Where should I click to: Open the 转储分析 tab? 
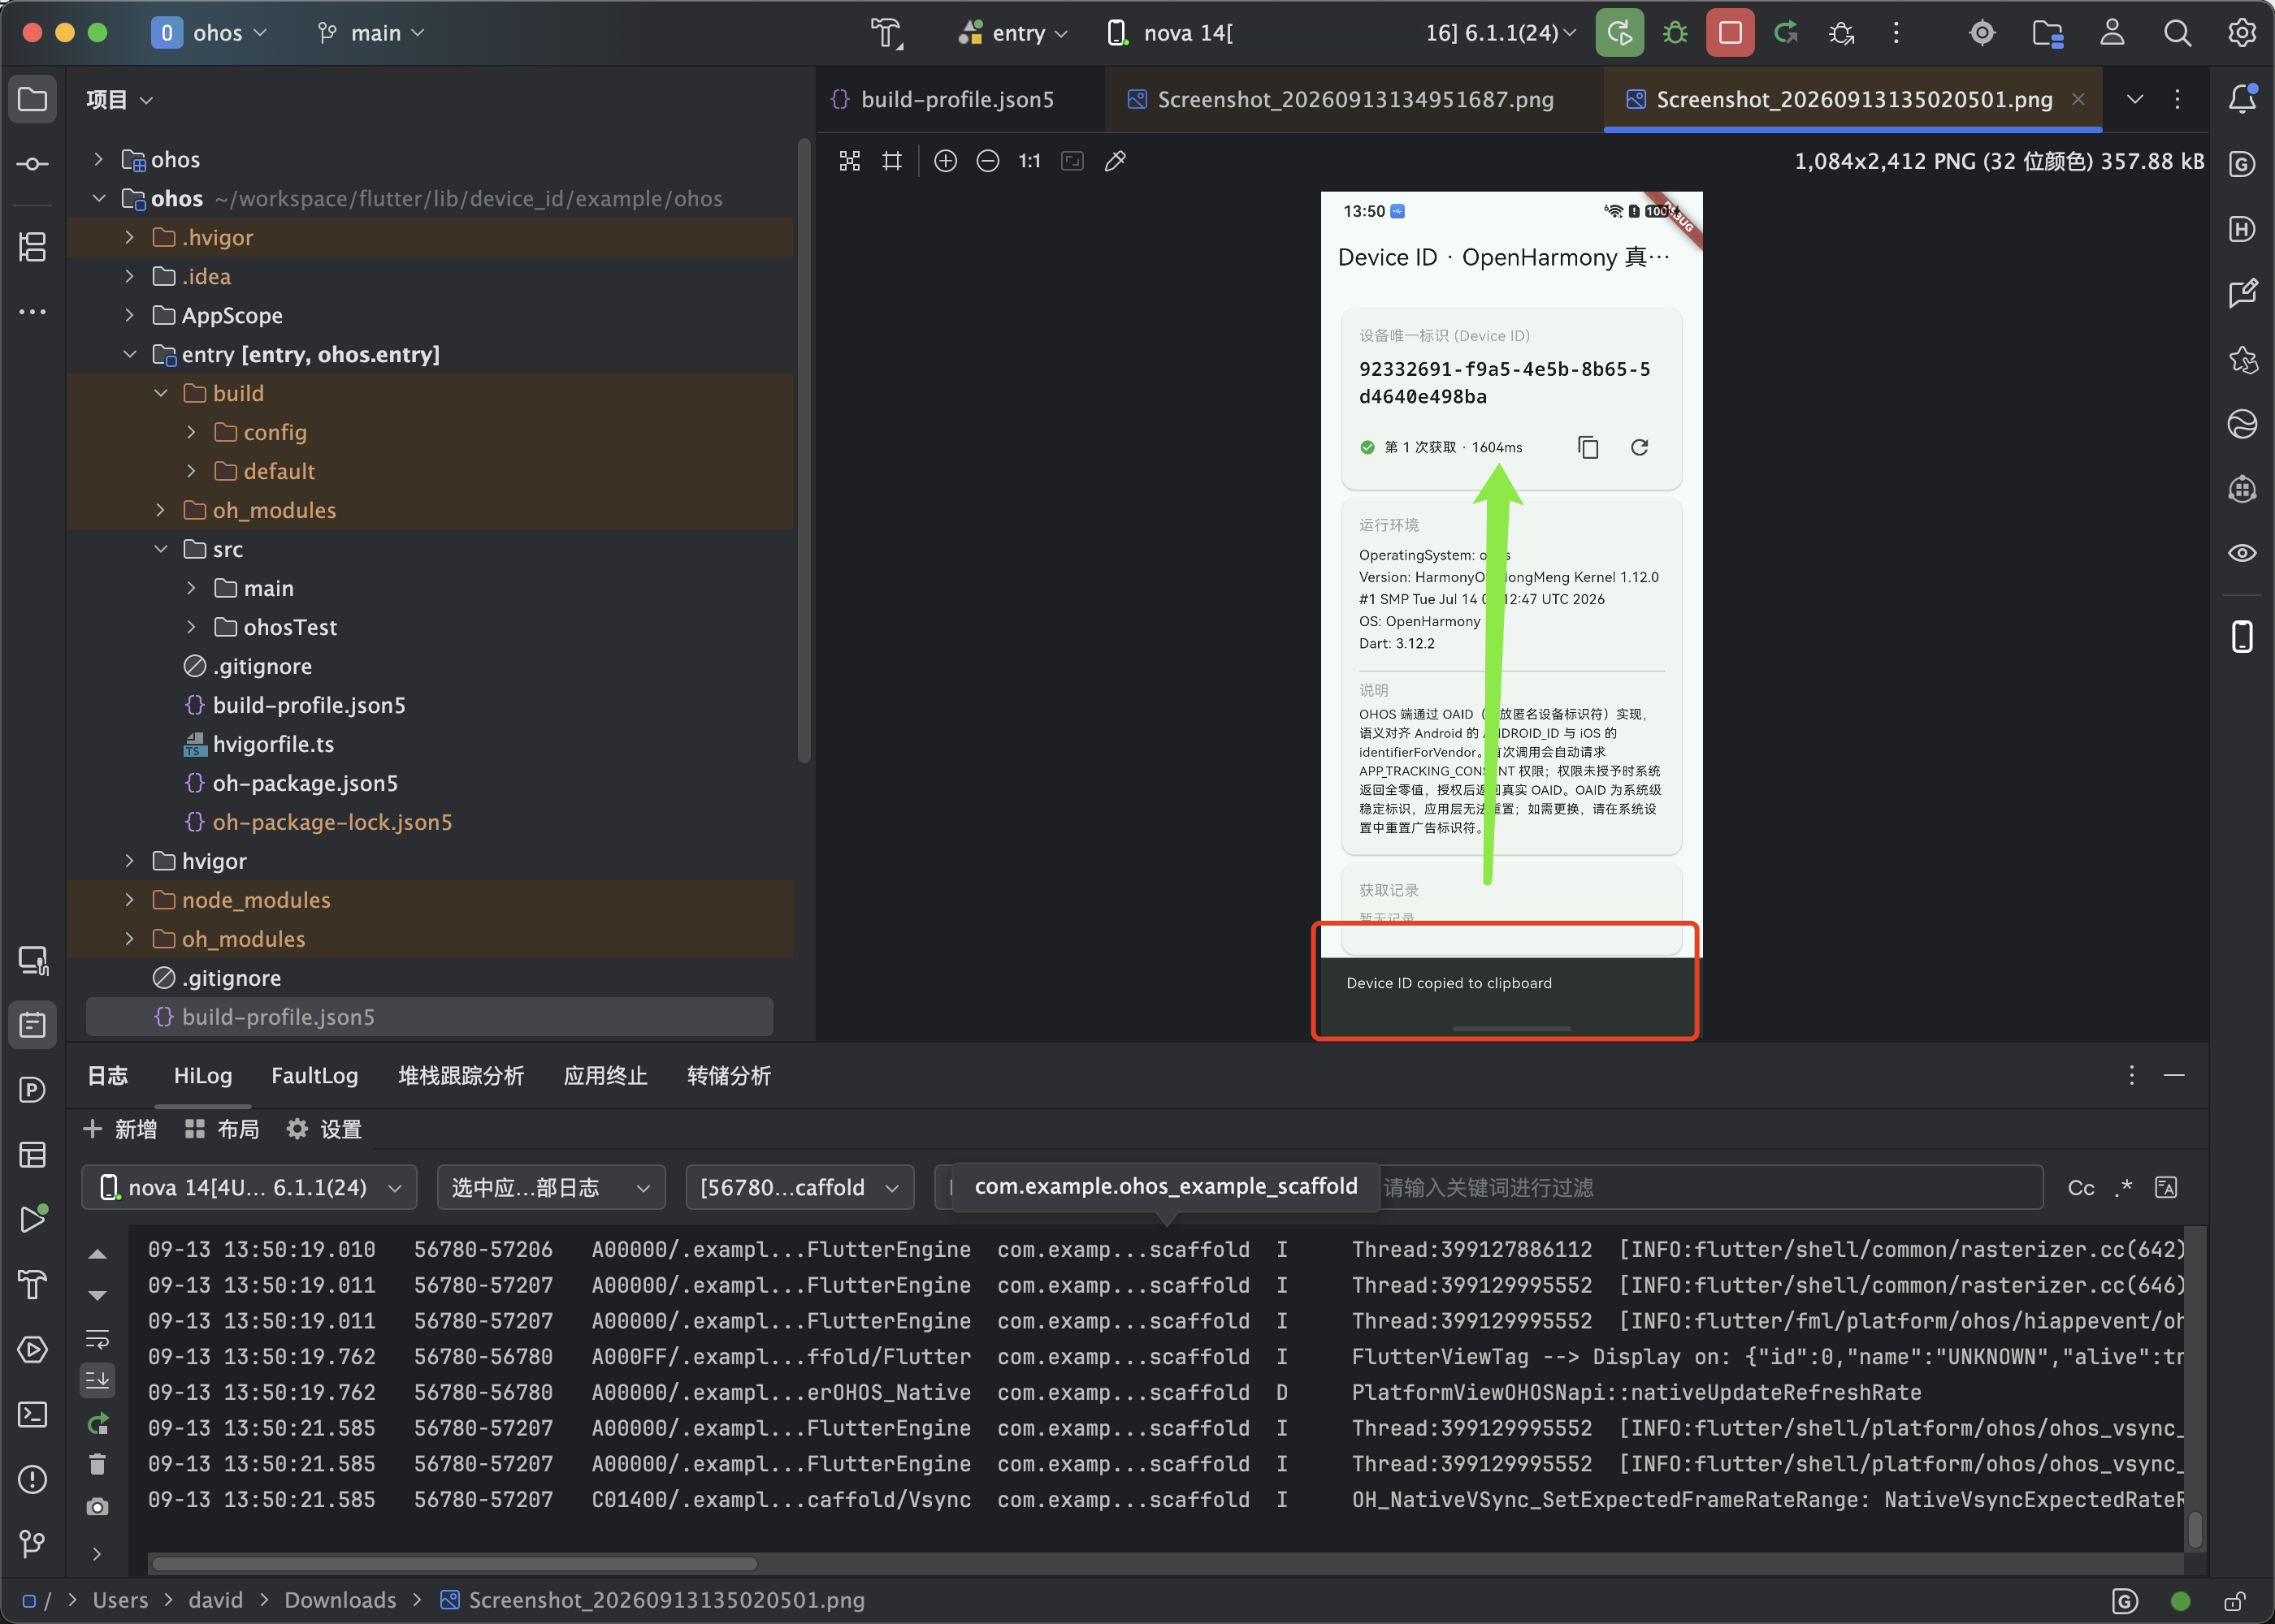(x=728, y=1076)
